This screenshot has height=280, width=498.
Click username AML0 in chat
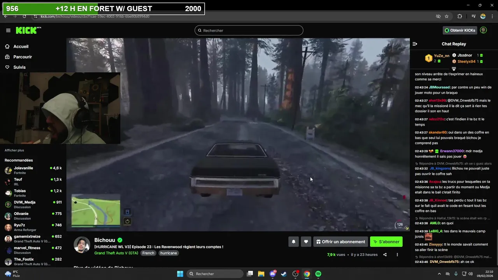[435, 223]
